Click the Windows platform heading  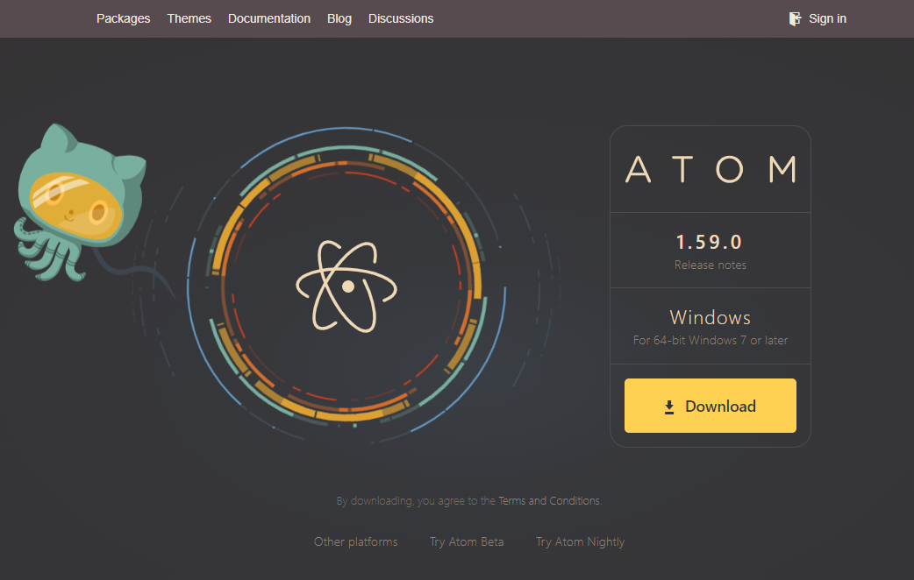(x=710, y=317)
